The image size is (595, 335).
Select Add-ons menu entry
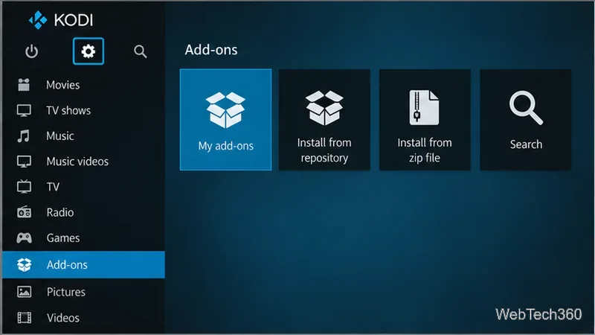(83, 265)
